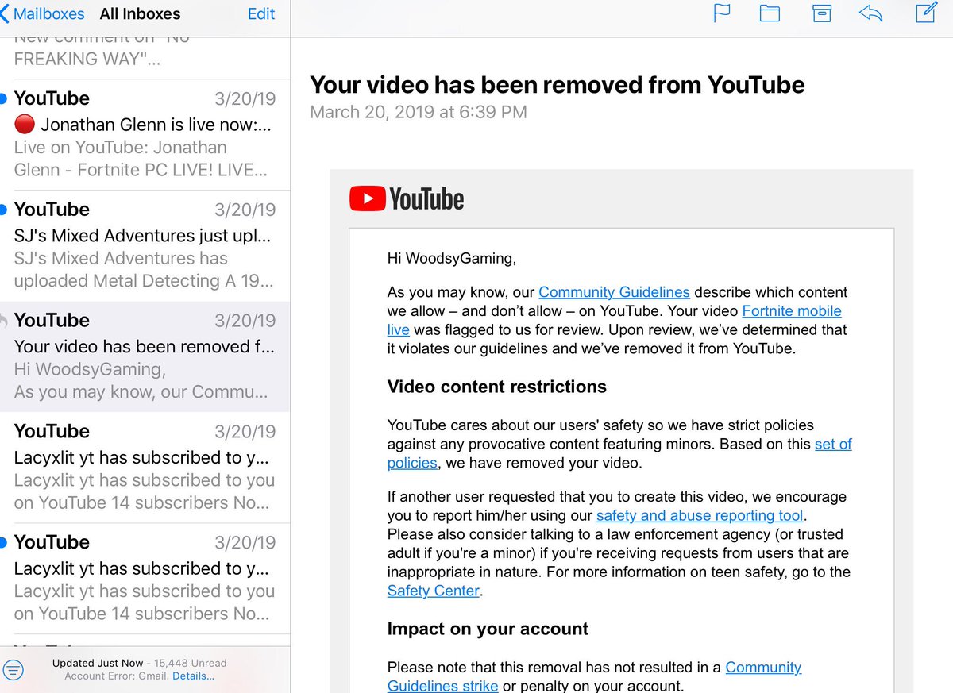Go back to Mailboxes
The height and width of the screenshot is (693, 953).
point(43,13)
